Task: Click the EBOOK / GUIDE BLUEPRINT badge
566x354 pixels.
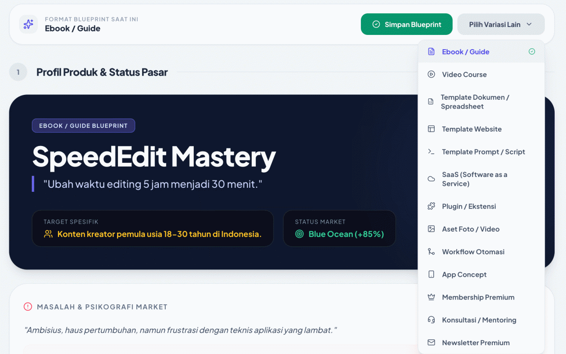Action: pyautogui.click(x=84, y=125)
